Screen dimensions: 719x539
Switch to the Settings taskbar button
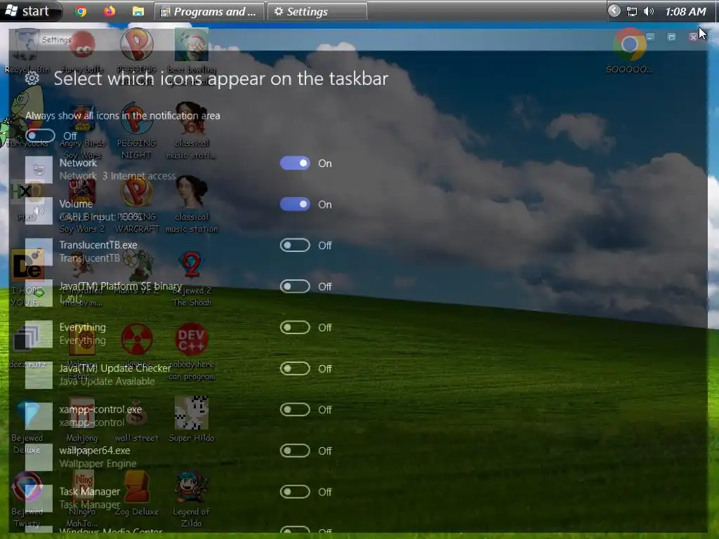tap(317, 11)
